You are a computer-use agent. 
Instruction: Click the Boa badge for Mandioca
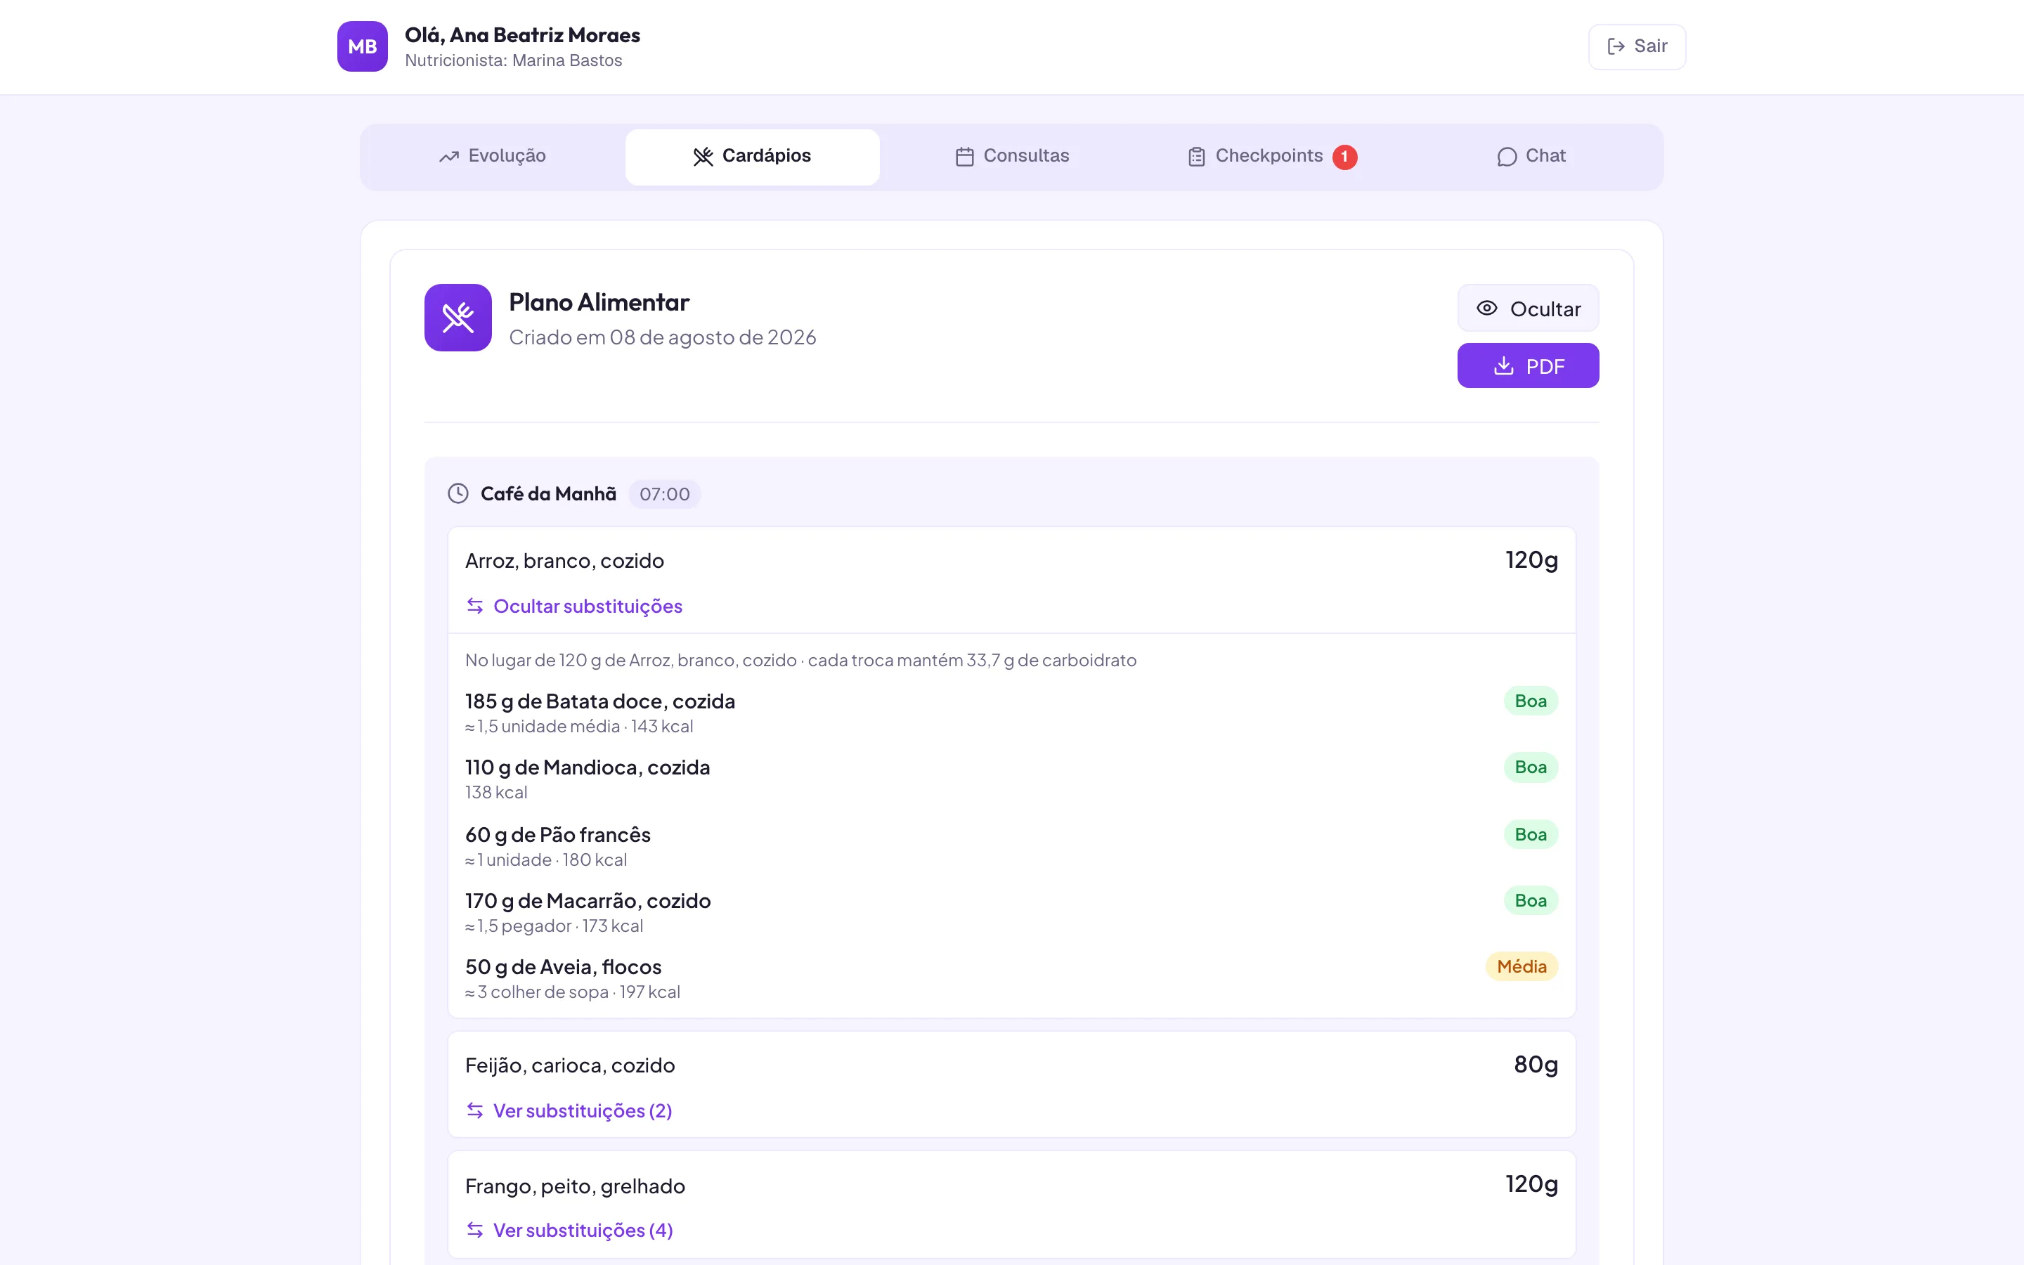coord(1531,767)
